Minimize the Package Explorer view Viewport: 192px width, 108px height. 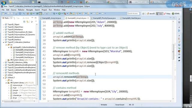[x=32, y=18]
